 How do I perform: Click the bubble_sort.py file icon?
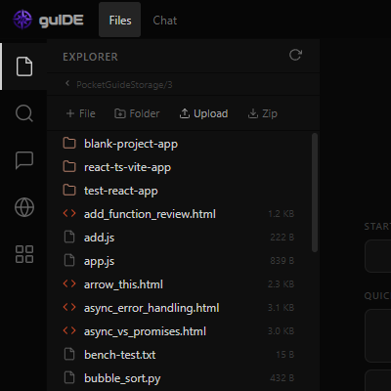click(69, 378)
